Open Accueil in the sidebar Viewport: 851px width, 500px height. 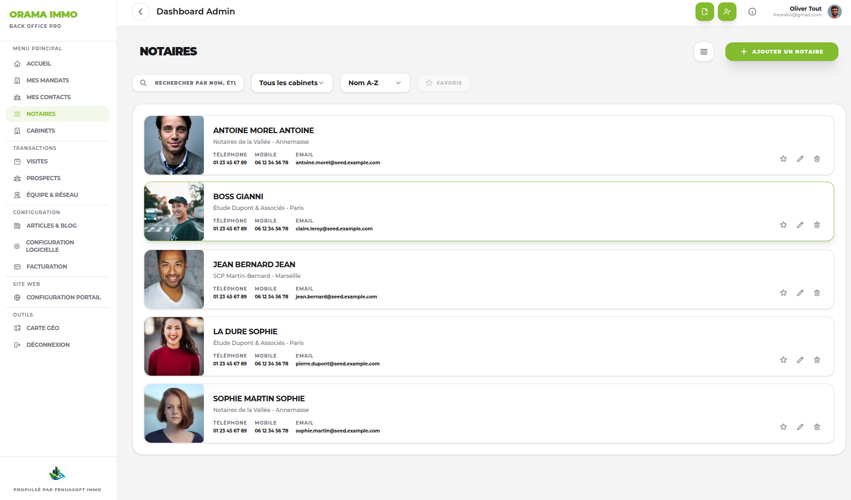point(57,64)
